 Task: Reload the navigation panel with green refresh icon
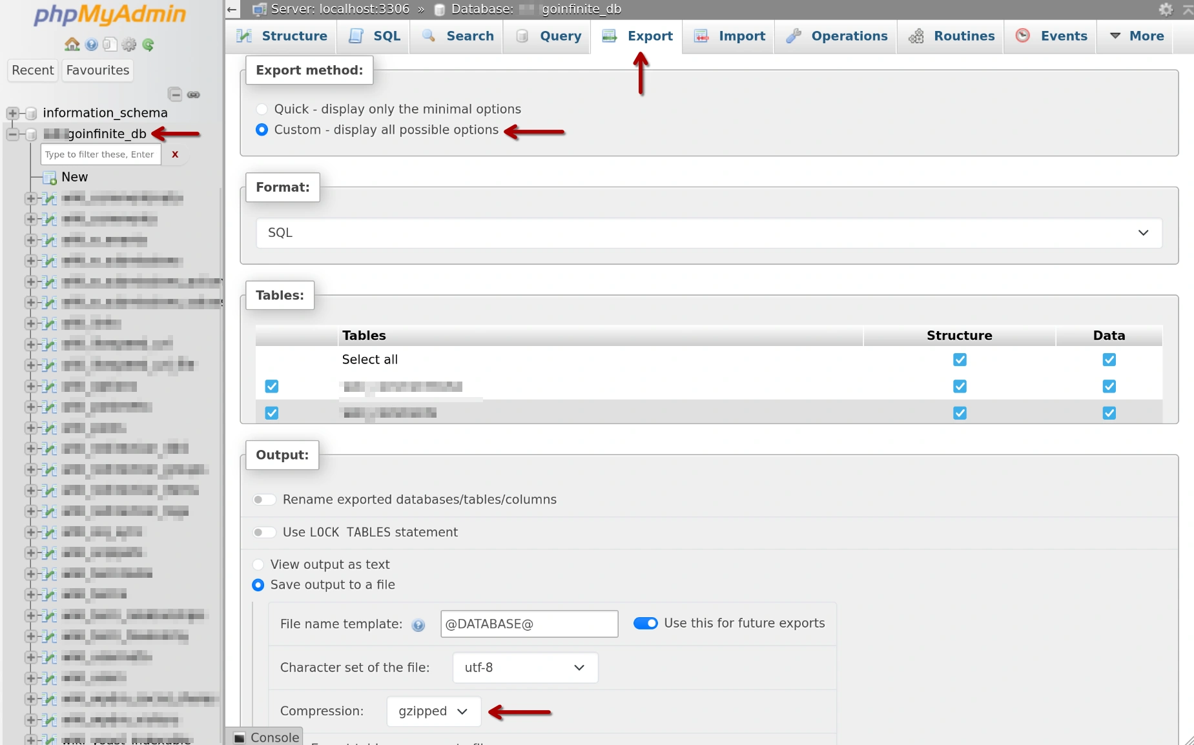pyautogui.click(x=149, y=45)
